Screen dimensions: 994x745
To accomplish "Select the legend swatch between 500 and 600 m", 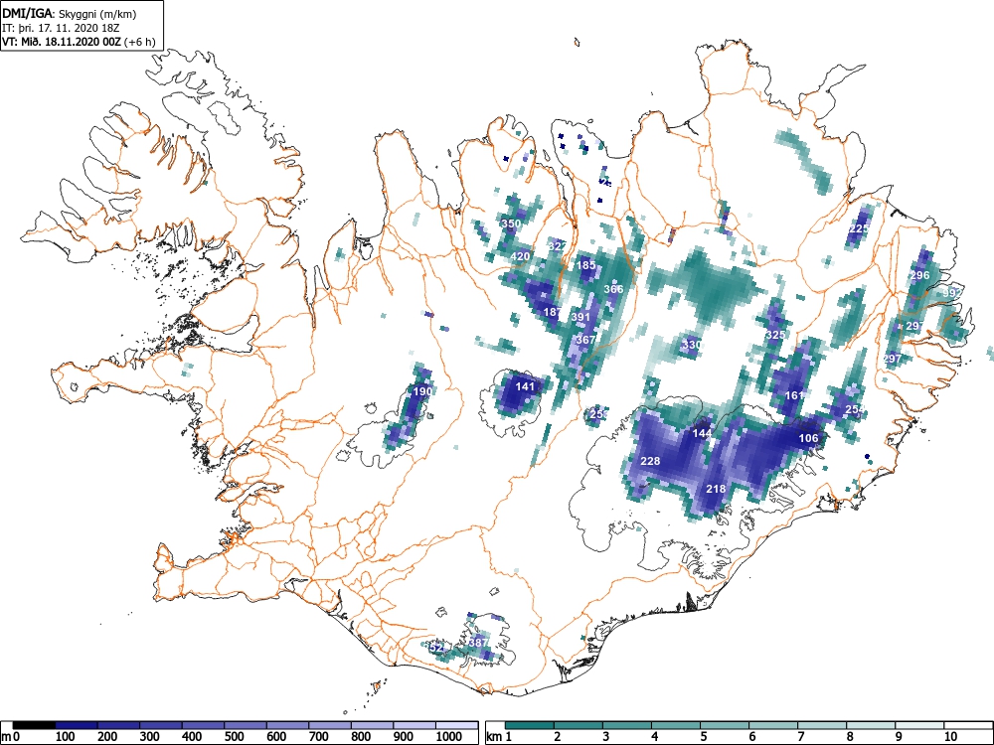I will [x=246, y=725].
